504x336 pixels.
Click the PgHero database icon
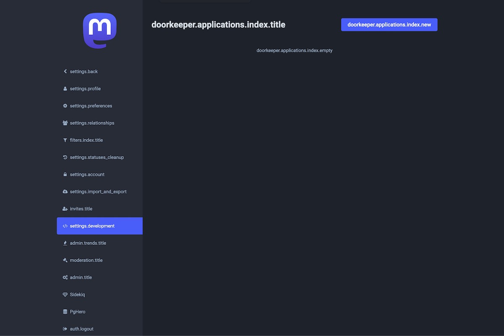65,312
